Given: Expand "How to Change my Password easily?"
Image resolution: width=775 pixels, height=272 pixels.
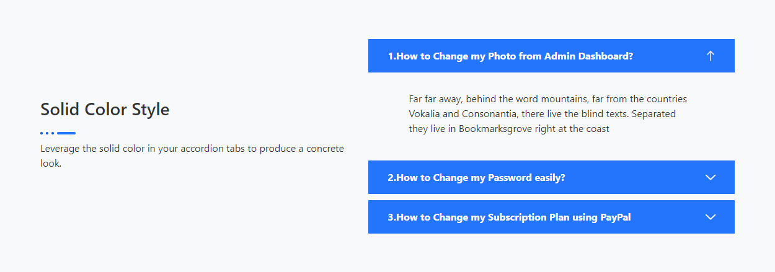Looking at the screenshot, I should (x=476, y=178).
